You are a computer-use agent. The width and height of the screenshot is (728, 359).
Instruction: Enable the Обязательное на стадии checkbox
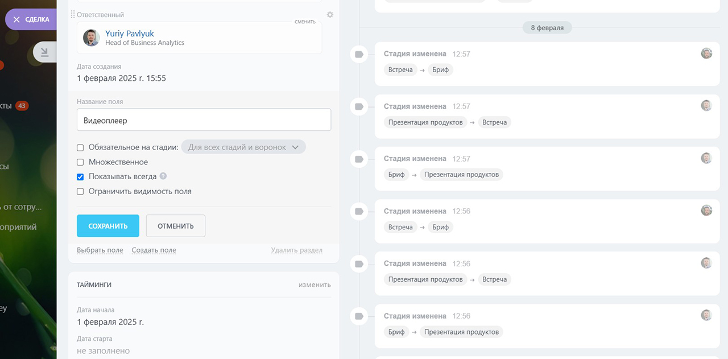click(x=81, y=148)
